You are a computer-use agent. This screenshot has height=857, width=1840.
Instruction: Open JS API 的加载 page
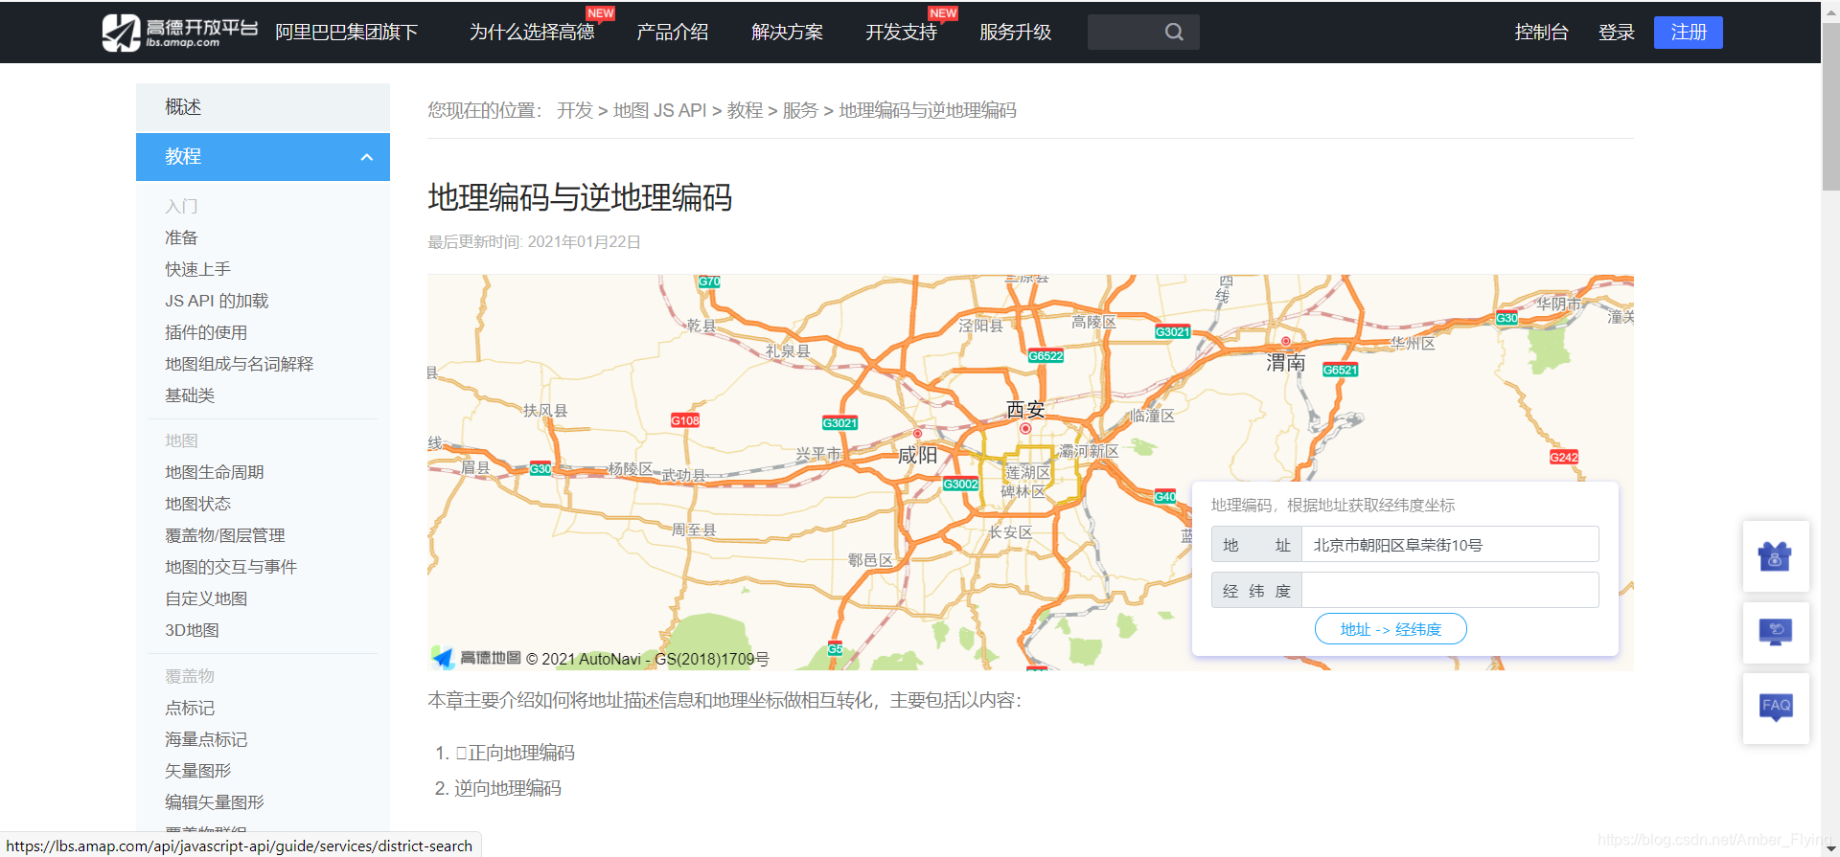point(217,301)
